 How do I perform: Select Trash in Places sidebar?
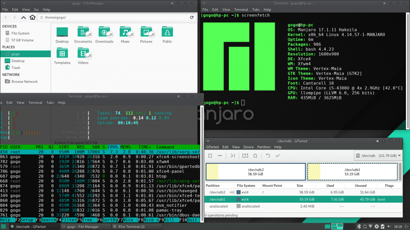coord(16,68)
